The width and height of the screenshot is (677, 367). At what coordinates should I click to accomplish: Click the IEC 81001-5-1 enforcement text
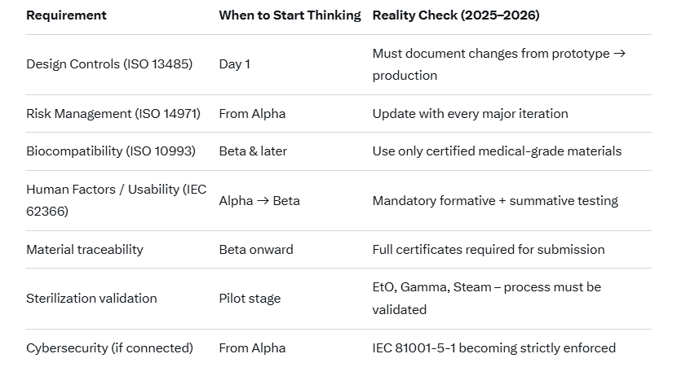pos(493,348)
